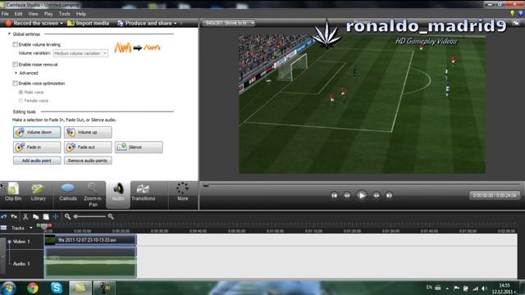The image size is (525, 295).
Task: Open Google Chrome from taskbar
Action: point(33,288)
